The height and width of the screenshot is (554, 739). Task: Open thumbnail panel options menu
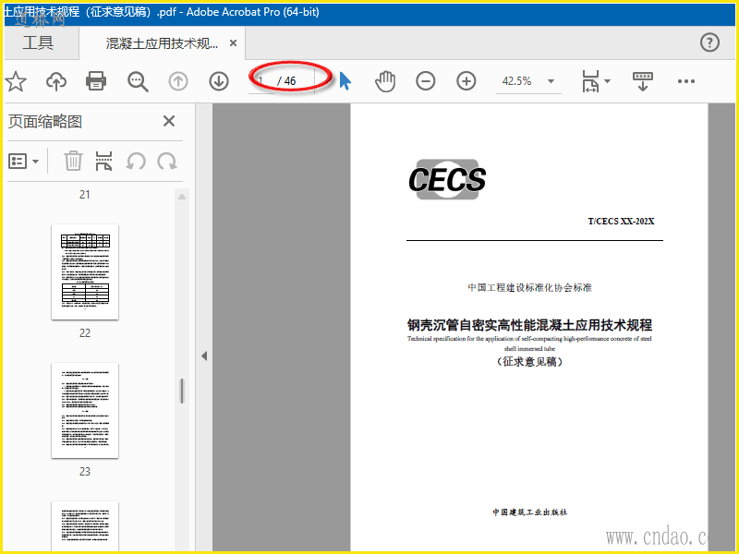pyautogui.click(x=23, y=161)
